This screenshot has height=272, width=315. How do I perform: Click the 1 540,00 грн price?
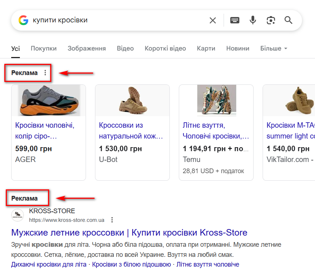pyautogui.click(x=288, y=149)
